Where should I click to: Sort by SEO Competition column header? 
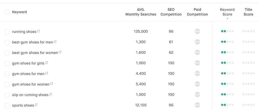pos(171,12)
